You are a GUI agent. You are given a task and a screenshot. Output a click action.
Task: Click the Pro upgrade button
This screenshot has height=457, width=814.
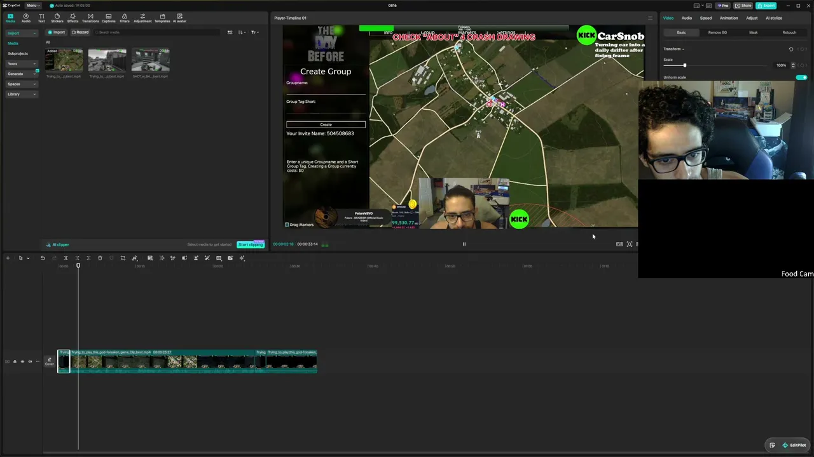pyautogui.click(x=723, y=6)
